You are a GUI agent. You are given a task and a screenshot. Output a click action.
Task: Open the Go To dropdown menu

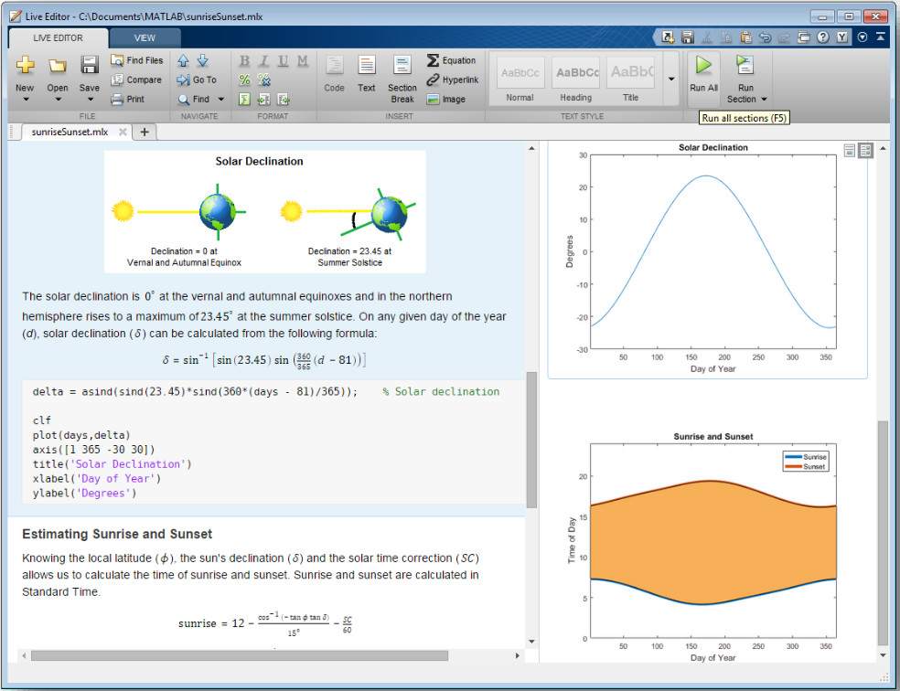point(198,80)
